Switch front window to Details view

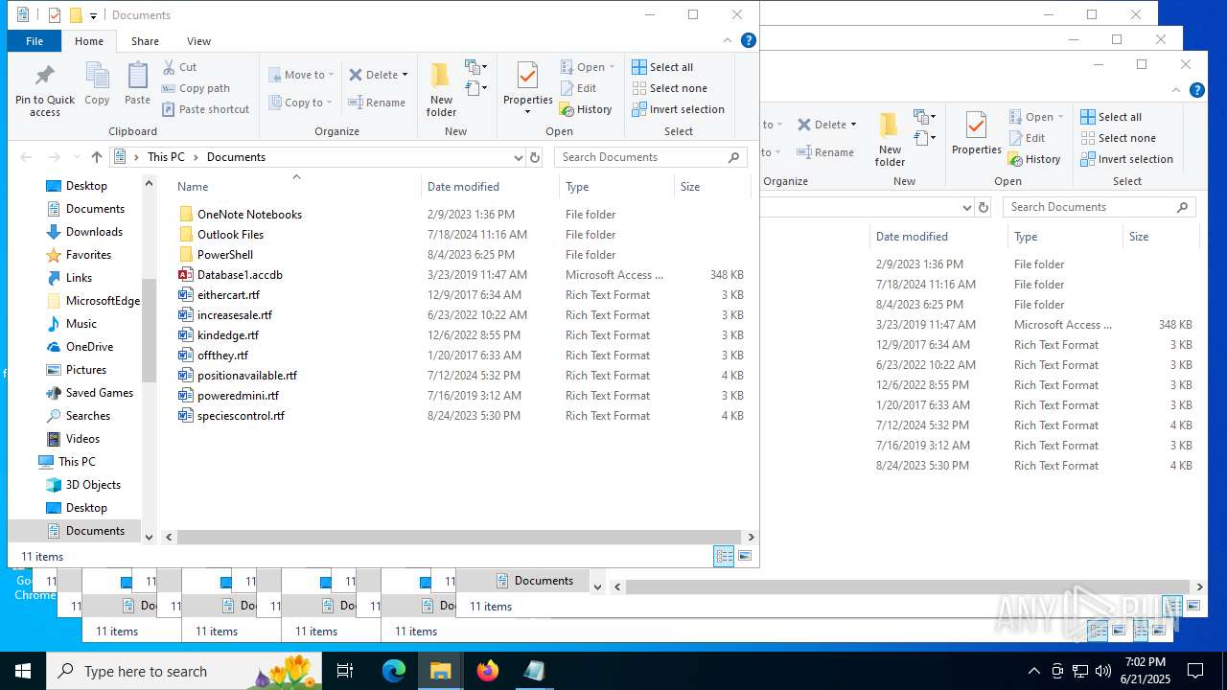[x=725, y=556]
